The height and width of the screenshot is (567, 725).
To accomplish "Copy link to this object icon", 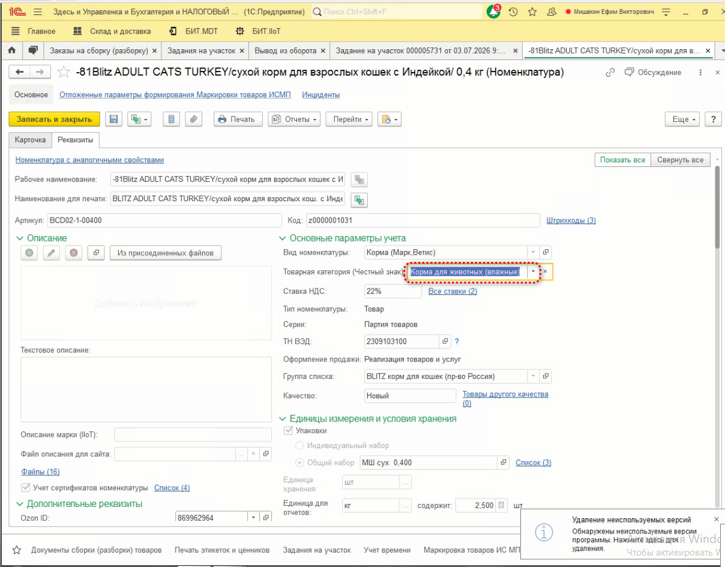I will [610, 72].
